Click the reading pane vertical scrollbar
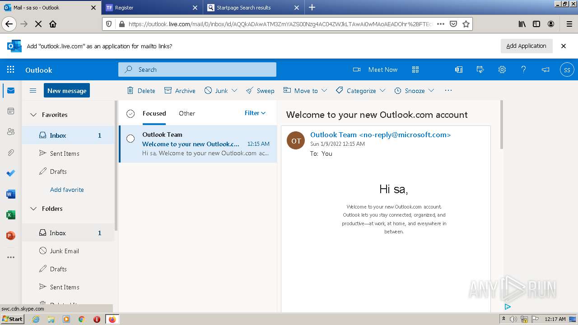This screenshot has height=325, width=578. coord(501,125)
